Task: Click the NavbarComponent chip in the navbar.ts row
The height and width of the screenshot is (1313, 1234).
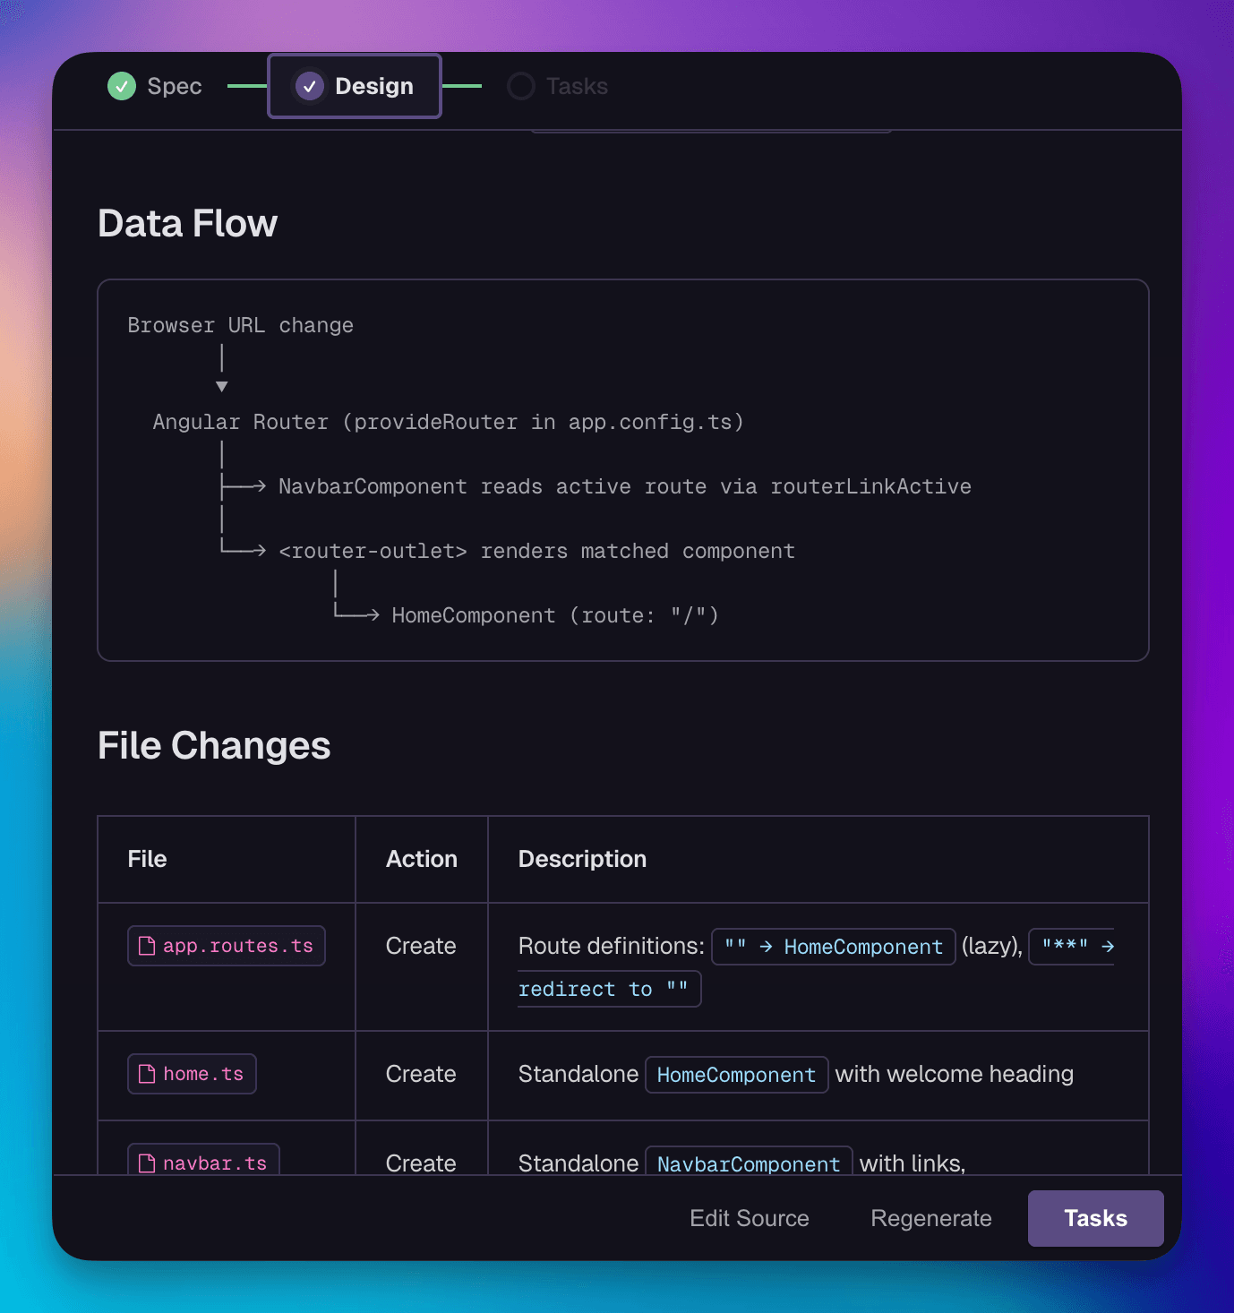Action: (748, 1163)
